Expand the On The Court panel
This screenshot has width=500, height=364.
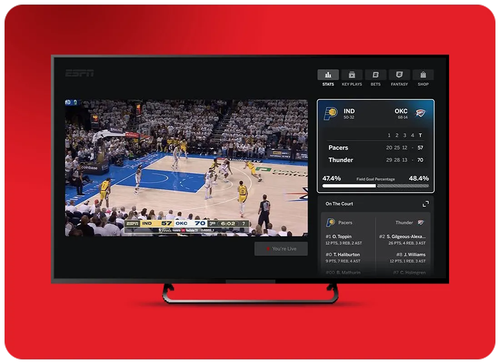425,204
